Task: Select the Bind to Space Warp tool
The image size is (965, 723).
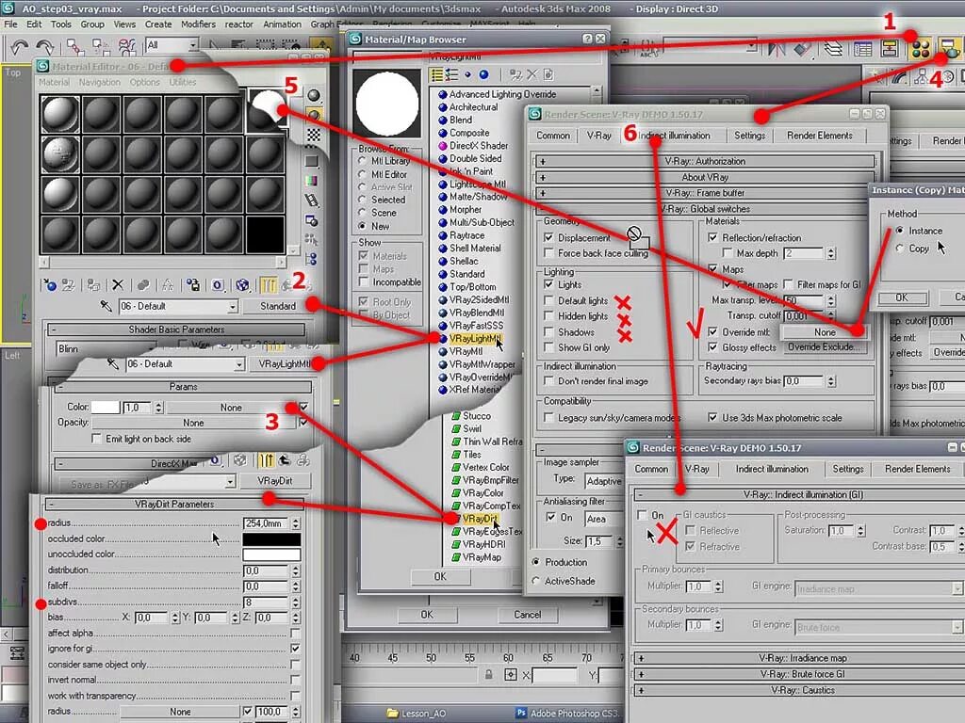Action: point(127,47)
